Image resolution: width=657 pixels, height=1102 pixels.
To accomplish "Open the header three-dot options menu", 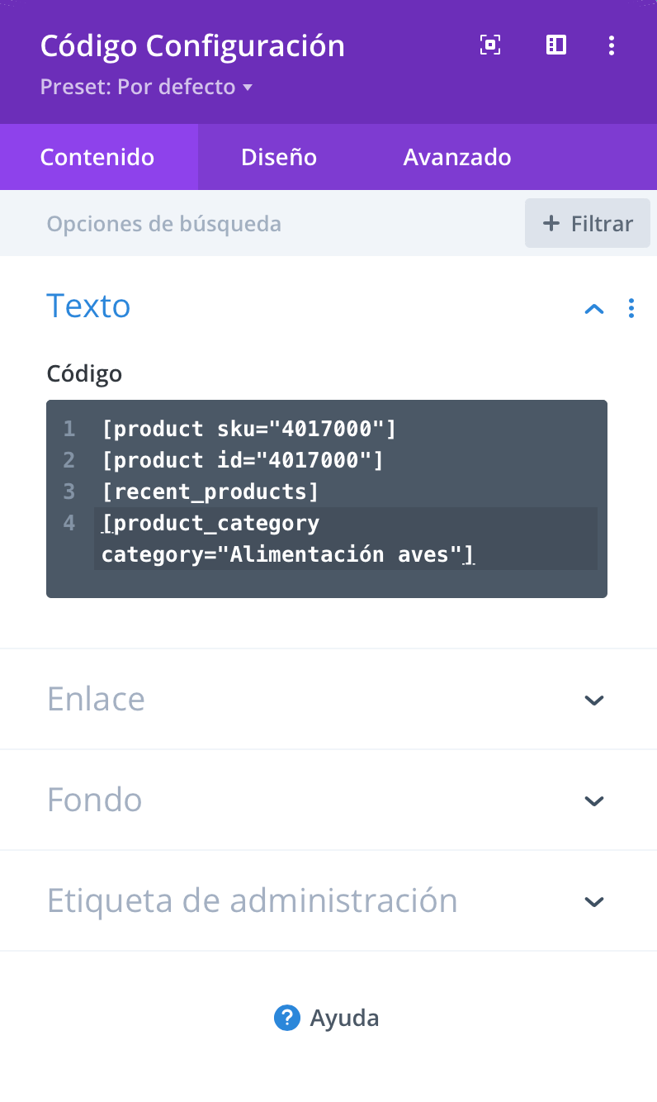I will coord(611,45).
